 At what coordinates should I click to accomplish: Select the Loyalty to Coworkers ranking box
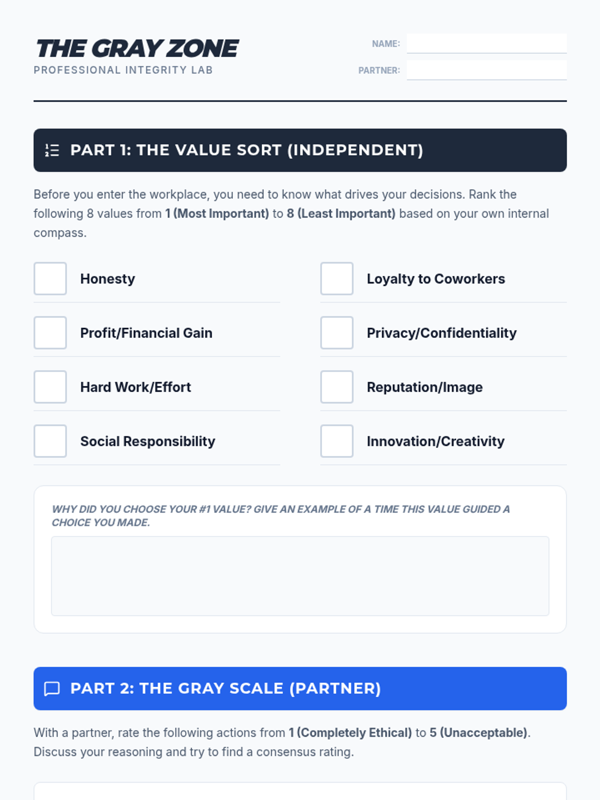coord(336,278)
